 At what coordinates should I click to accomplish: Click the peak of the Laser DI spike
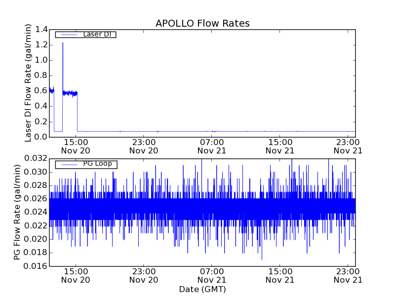tap(63, 42)
